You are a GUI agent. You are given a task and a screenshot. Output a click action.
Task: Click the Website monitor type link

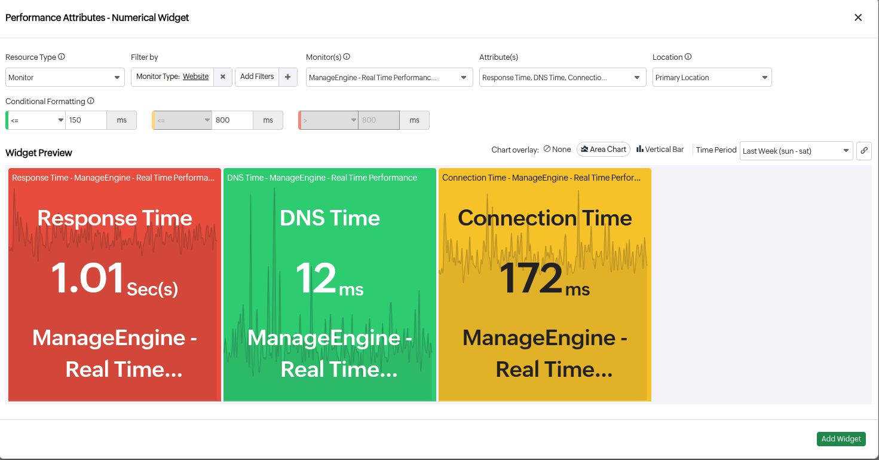pyautogui.click(x=195, y=77)
